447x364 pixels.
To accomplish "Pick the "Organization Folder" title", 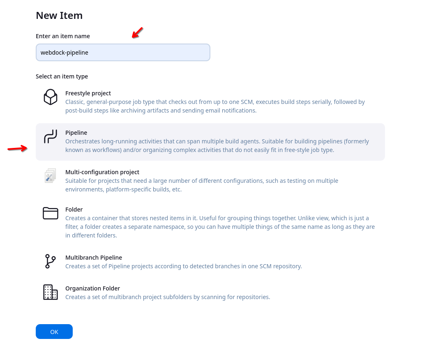I will [x=92, y=288].
